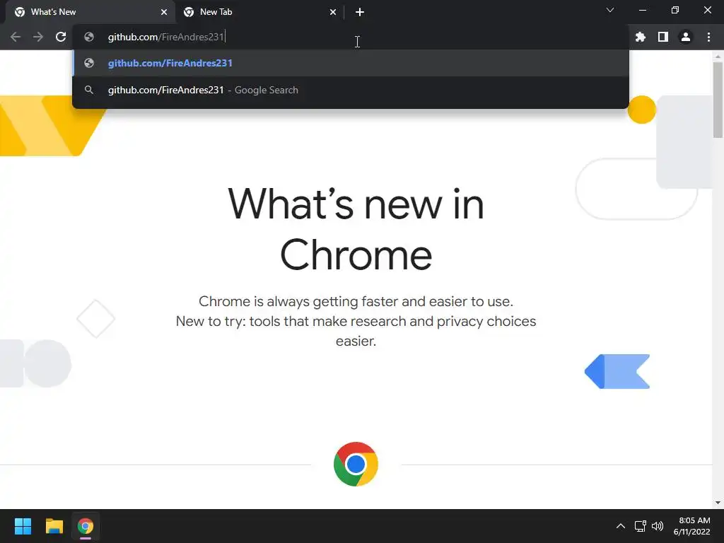Viewport: 724px width, 543px height.
Task: Open a new tab with plus button
Action: pyautogui.click(x=360, y=12)
